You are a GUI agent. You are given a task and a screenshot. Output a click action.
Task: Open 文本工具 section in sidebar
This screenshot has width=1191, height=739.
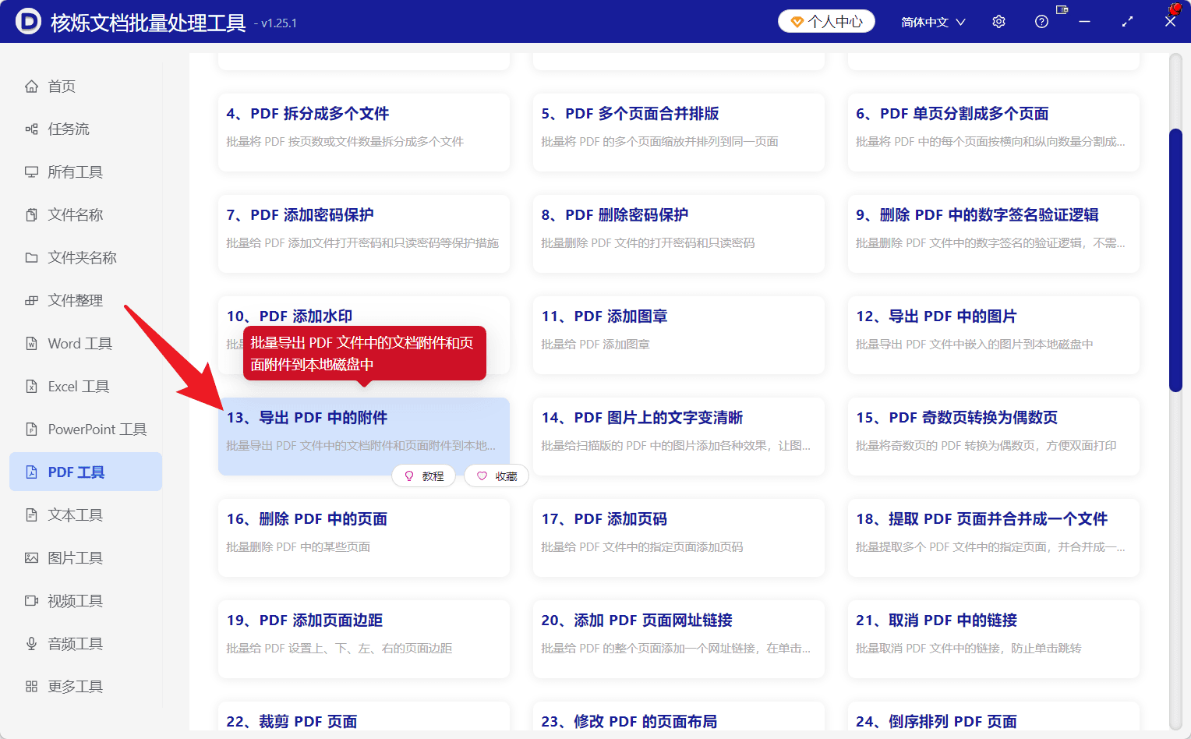(86, 515)
